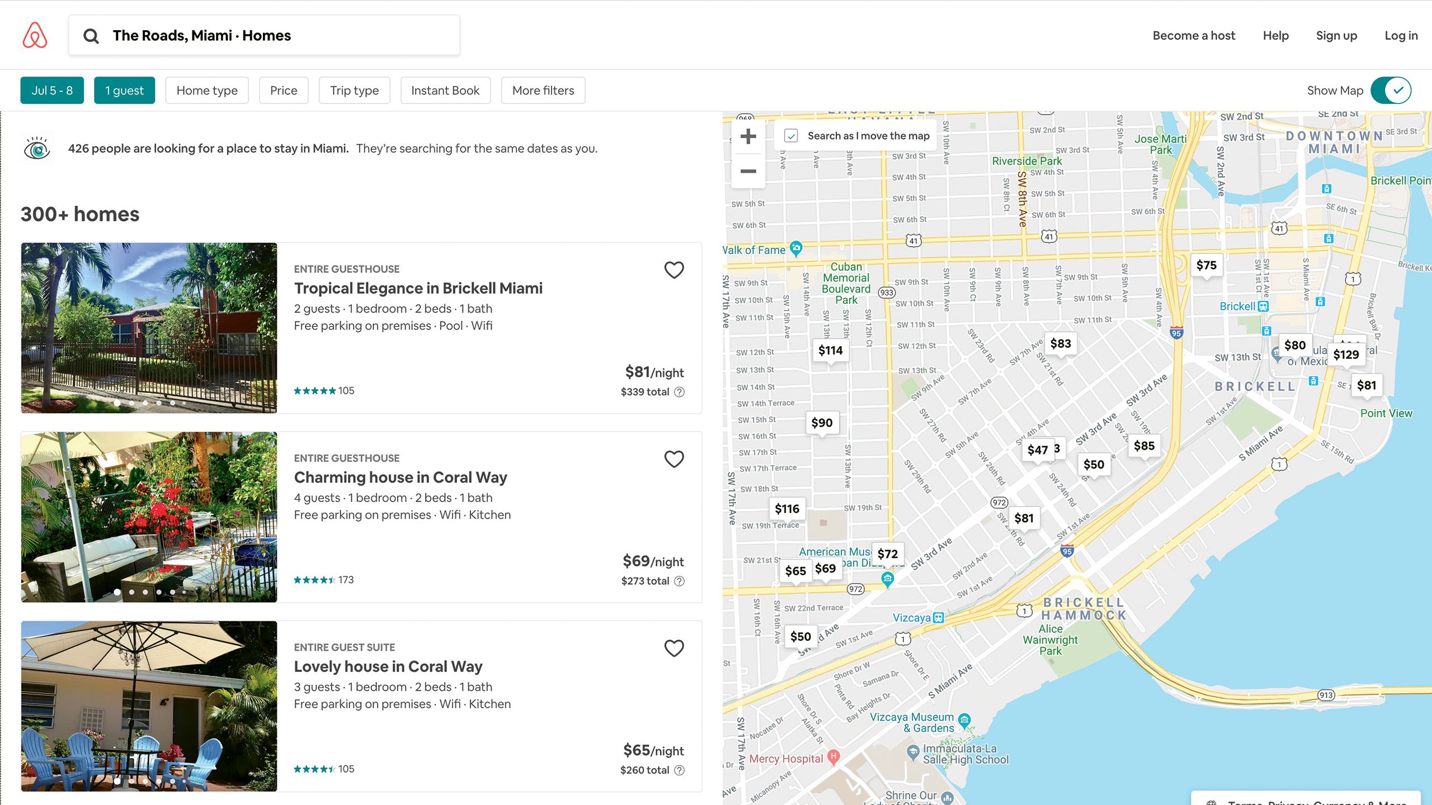
Task: Select the $83 map price marker
Action: pos(1061,344)
